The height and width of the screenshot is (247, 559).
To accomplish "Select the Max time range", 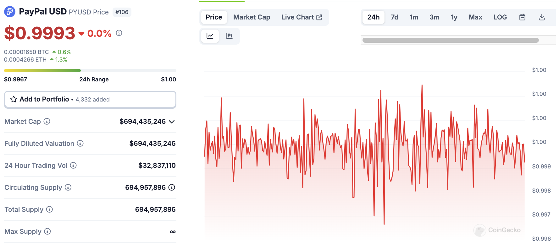I will [475, 17].
